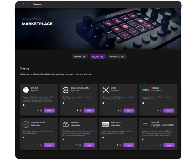This screenshot has height=160, width=196.
Task: Click the Voicemod plugin teal logo icon
Action: tap(146, 124)
